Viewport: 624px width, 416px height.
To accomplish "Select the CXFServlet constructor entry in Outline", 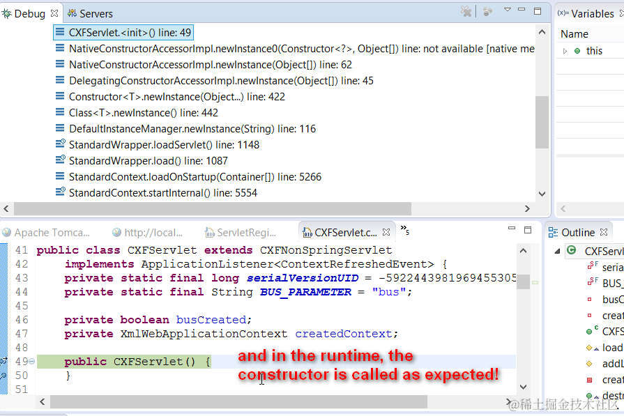I will pyautogui.click(x=604, y=331).
